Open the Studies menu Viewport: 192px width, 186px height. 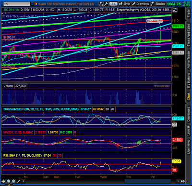click(158, 4)
